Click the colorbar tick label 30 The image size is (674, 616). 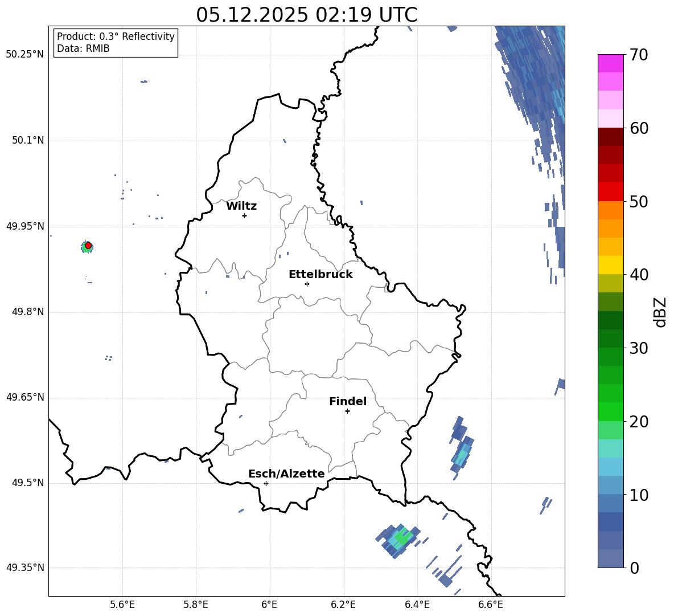tap(639, 348)
